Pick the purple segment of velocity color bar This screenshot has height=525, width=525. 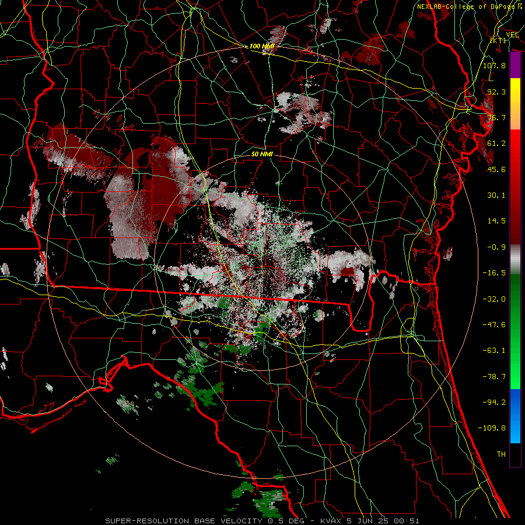515,65
